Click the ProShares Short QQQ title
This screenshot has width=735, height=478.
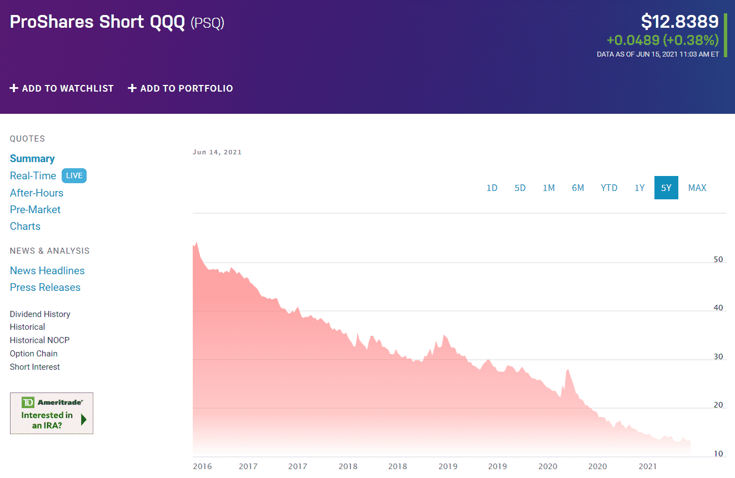pyautogui.click(x=97, y=22)
